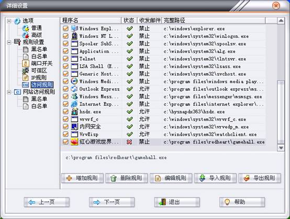Click the 帮助 help button

(242, 202)
